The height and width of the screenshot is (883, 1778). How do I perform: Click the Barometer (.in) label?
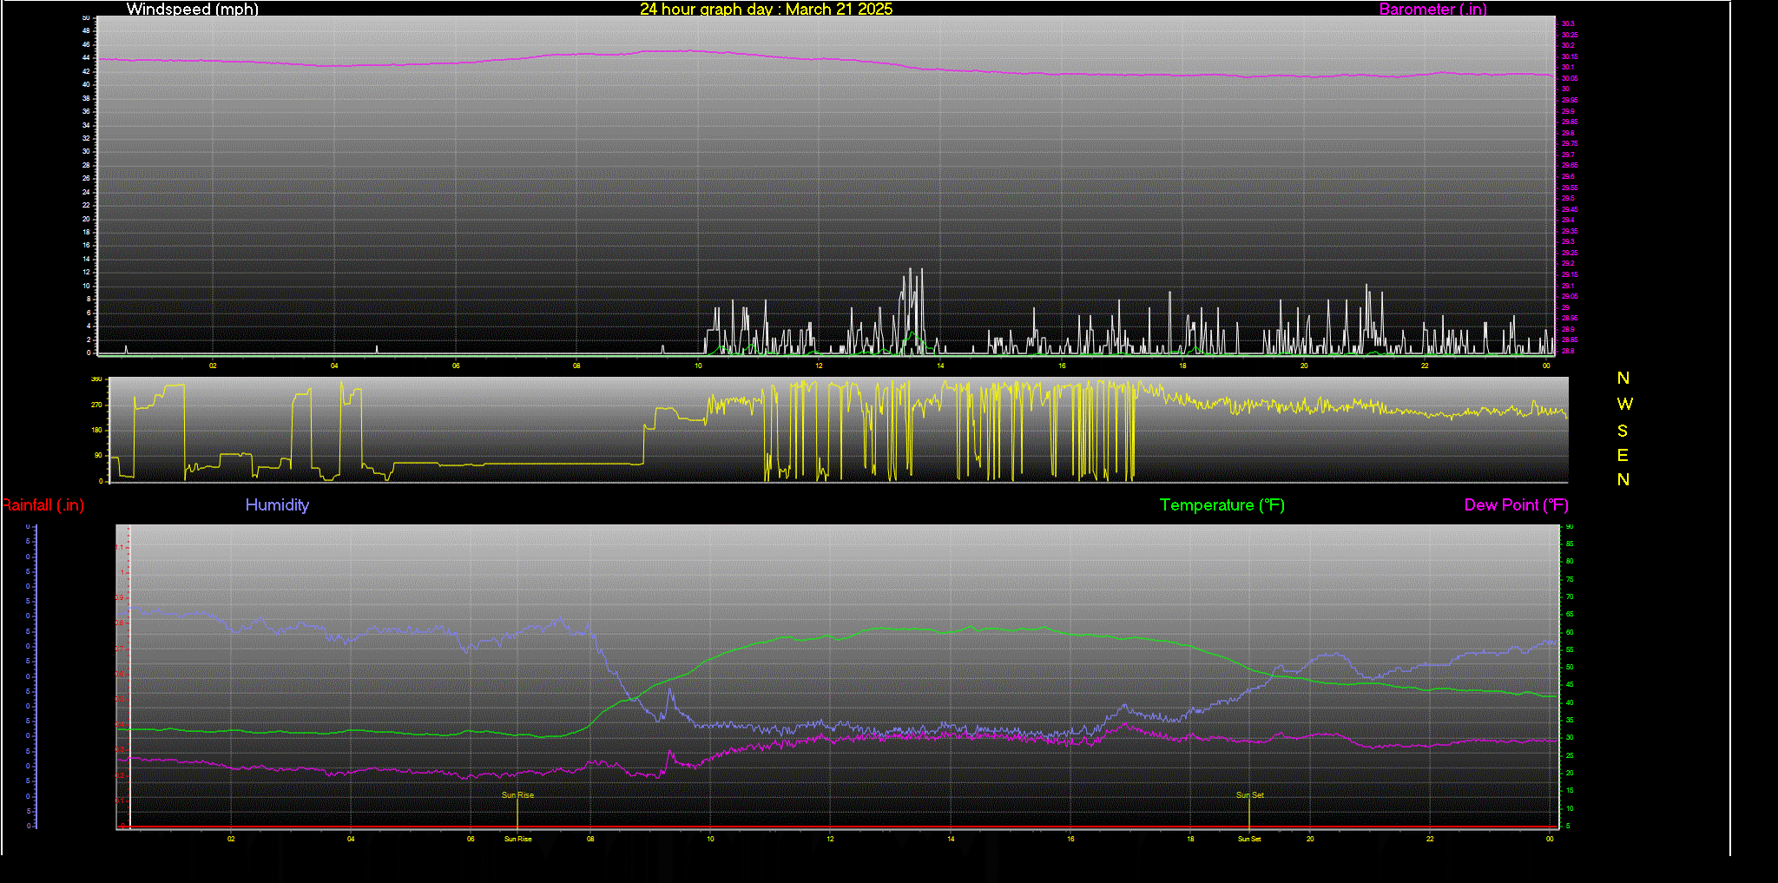click(x=1432, y=10)
